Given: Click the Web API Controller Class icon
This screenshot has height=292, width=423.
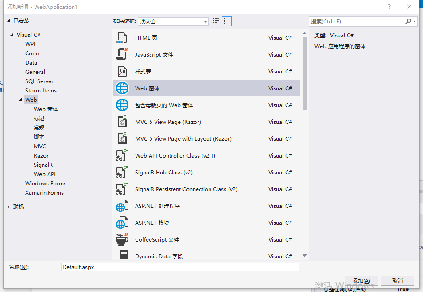Looking at the screenshot, I should click(x=122, y=155).
